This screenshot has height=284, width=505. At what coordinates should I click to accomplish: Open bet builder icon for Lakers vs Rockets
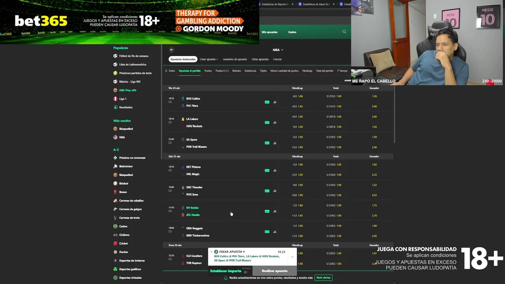coord(267,123)
